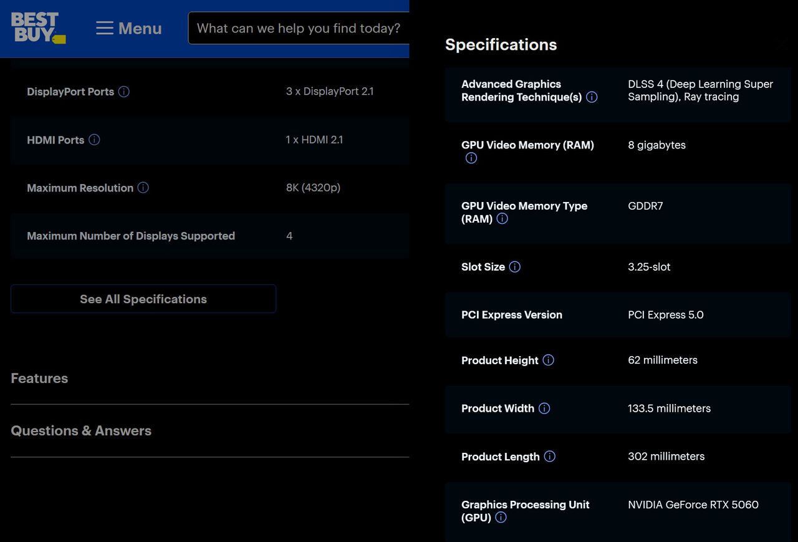This screenshot has width=798, height=542.
Task: Select the '8K (4320p)' resolution value
Action: (313, 188)
